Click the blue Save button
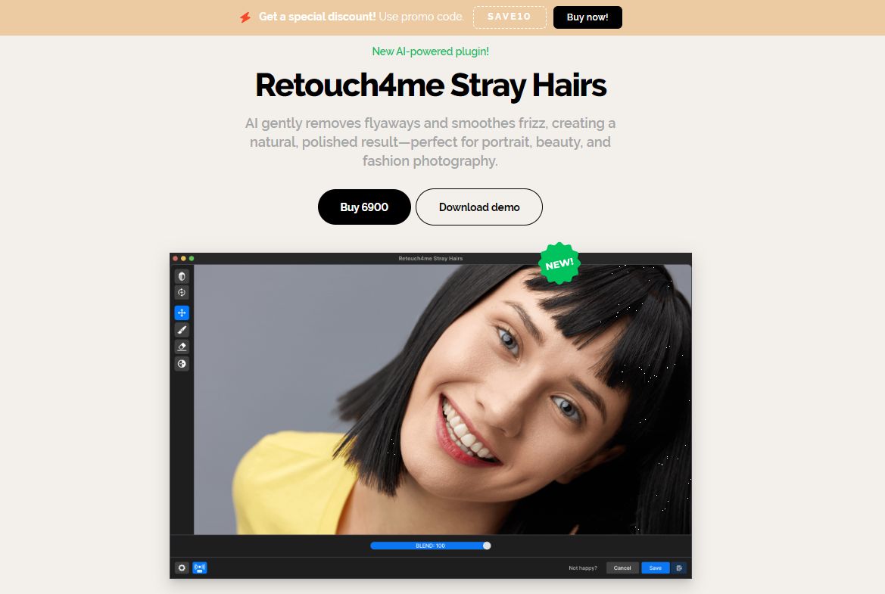The image size is (885, 594). pyautogui.click(x=656, y=568)
